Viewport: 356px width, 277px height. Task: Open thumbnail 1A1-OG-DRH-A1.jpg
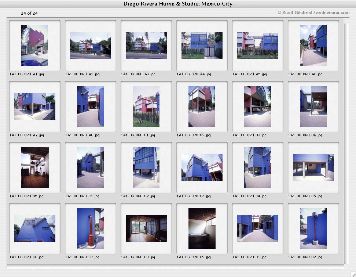(x=34, y=46)
